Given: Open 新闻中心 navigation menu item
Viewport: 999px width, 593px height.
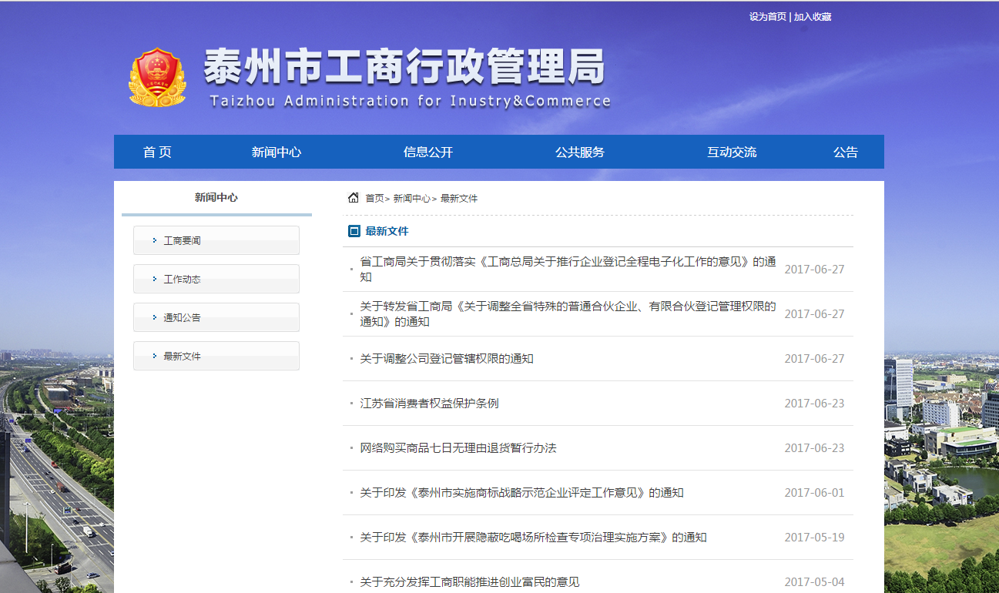Looking at the screenshot, I should [276, 152].
